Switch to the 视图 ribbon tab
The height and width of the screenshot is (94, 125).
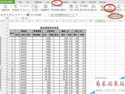point(83,2)
